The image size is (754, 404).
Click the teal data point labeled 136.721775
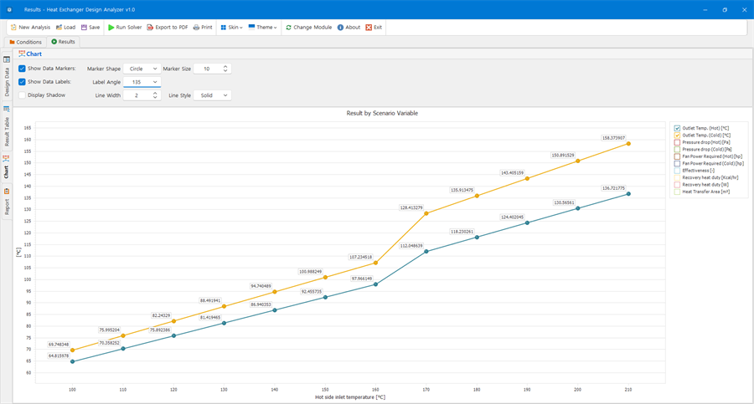(628, 194)
